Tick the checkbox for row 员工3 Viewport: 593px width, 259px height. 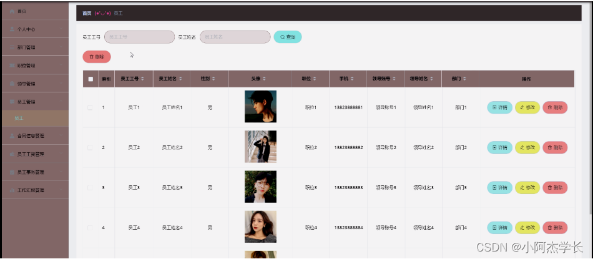[x=90, y=187]
